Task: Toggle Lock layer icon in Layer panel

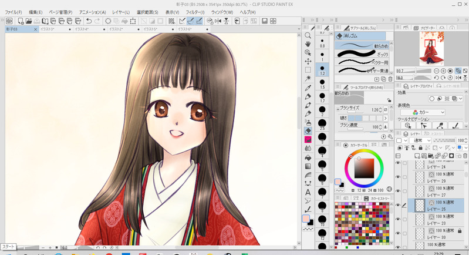Action: pyautogui.click(x=420, y=148)
